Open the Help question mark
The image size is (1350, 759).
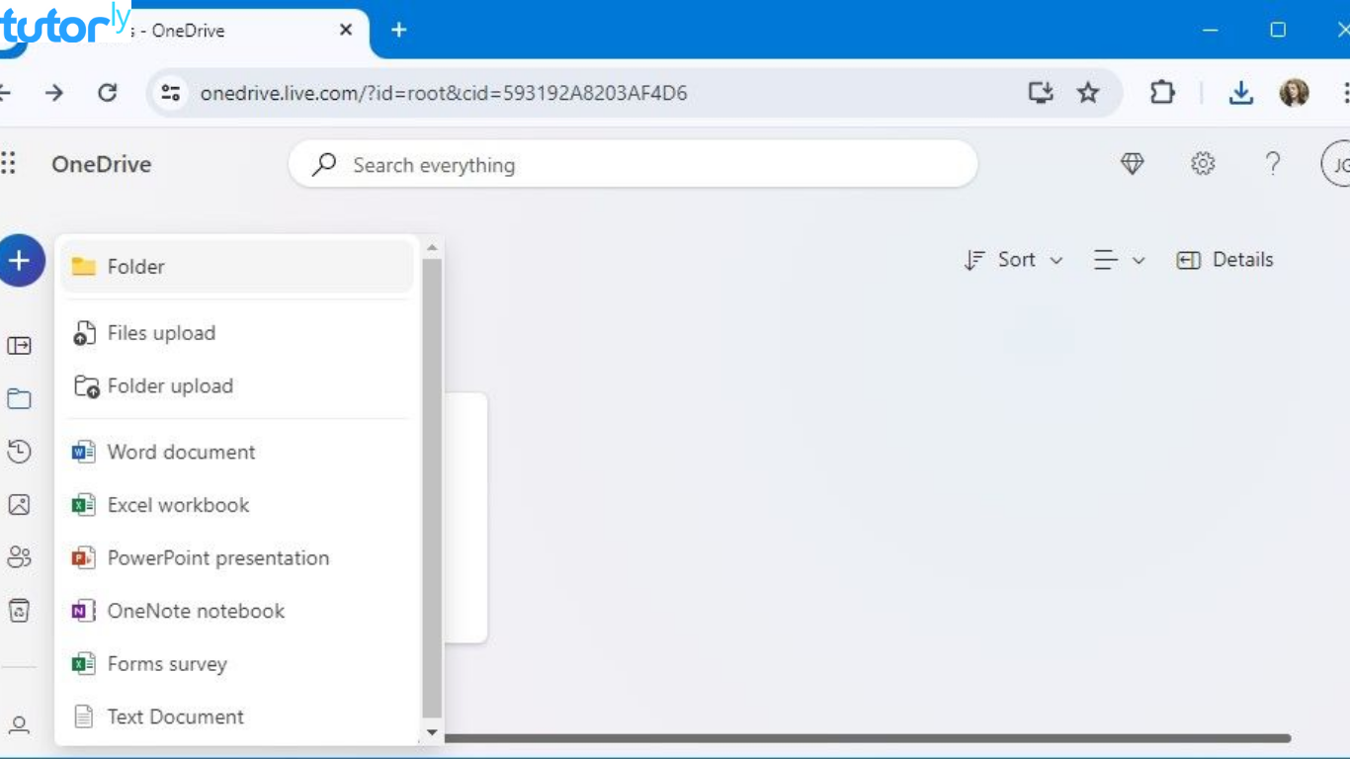(1273, 164)
